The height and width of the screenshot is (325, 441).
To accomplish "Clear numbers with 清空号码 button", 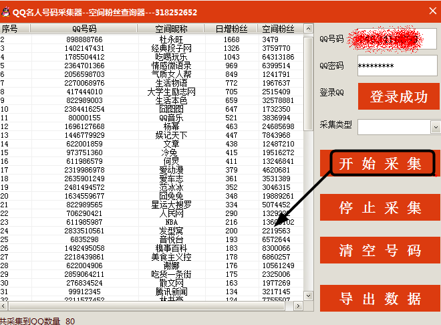I will 380,250.
